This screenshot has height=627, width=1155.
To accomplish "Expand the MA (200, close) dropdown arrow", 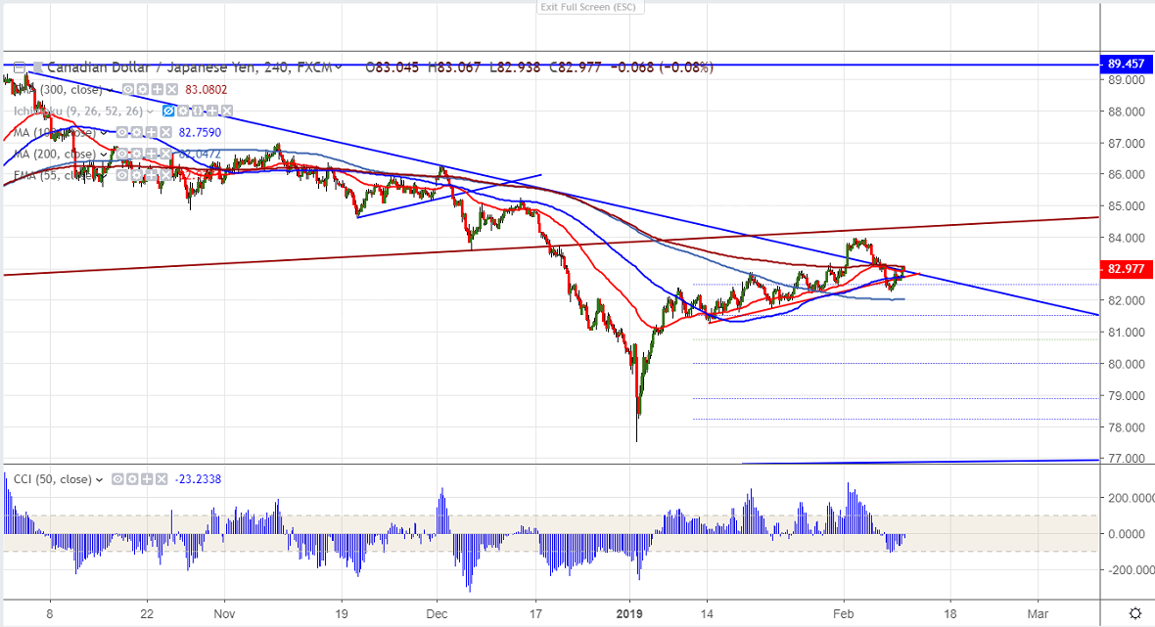I will [x=104, y=154].
